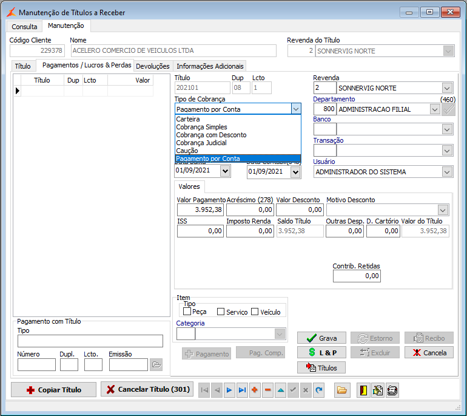Insert record with orange plus icon
Image resolution: width=467 pixels, height=416 pixels.
tap(255, 390)
